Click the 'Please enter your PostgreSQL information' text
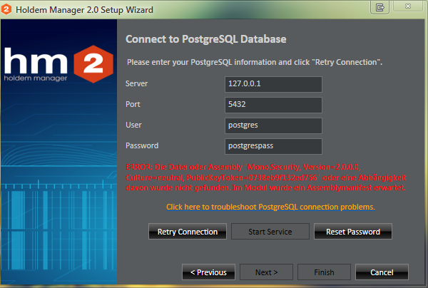Screen dimensions: 428x288 (x=255, y=62)
